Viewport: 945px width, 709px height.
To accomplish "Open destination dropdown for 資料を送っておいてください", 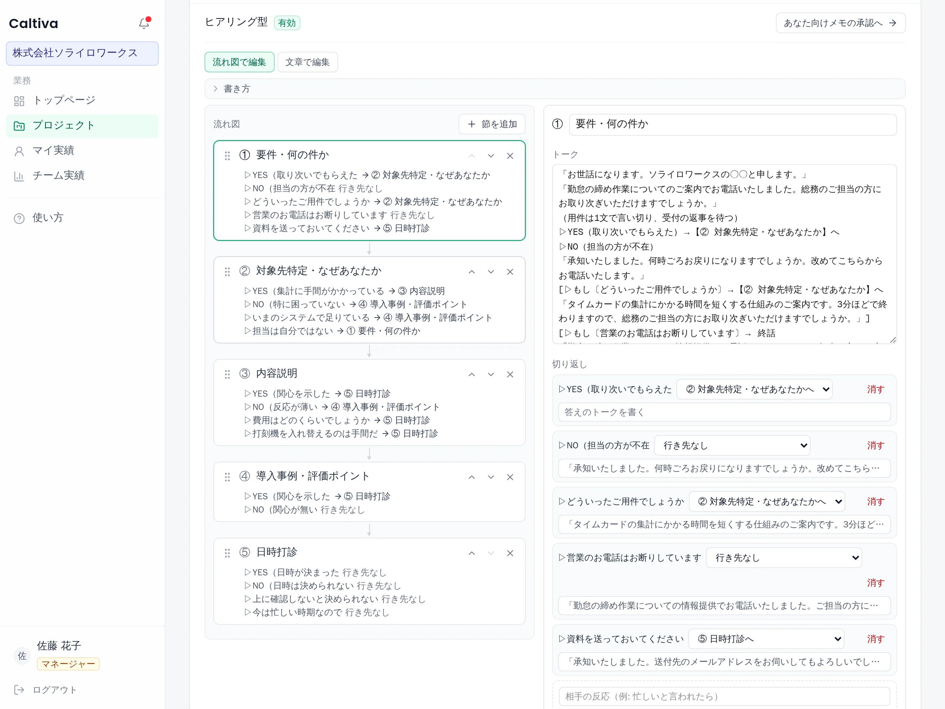I will tap(766, 639).
